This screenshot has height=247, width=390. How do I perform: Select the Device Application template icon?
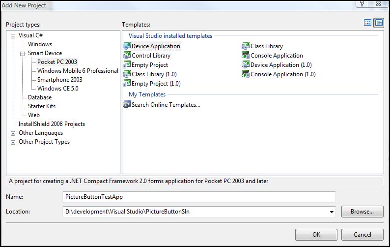127,46
